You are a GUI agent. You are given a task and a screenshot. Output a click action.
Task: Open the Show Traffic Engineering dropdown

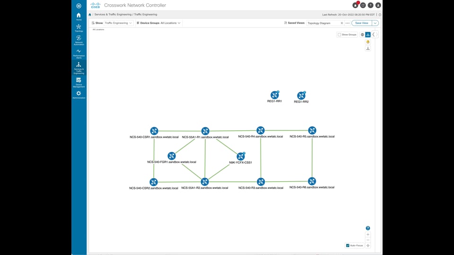(118, 23)
